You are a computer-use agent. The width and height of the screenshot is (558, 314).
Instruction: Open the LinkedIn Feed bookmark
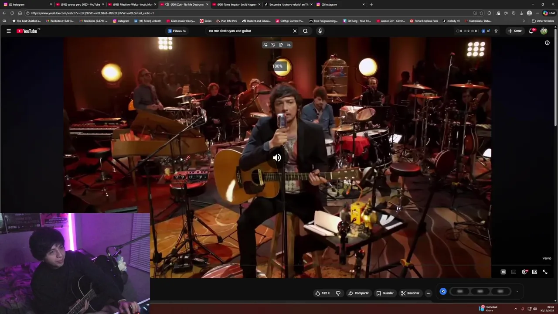[x=148, y=21]
